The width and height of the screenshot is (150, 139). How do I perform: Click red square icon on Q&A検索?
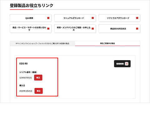48,18
